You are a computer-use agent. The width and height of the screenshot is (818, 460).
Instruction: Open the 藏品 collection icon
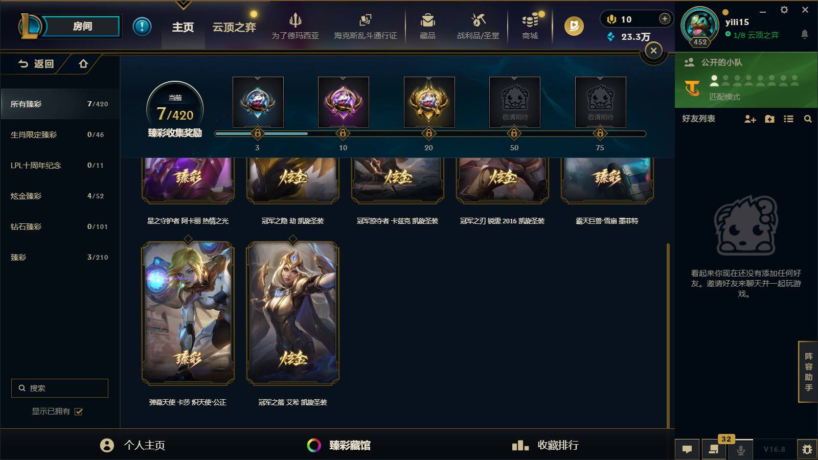pos(427,20)
